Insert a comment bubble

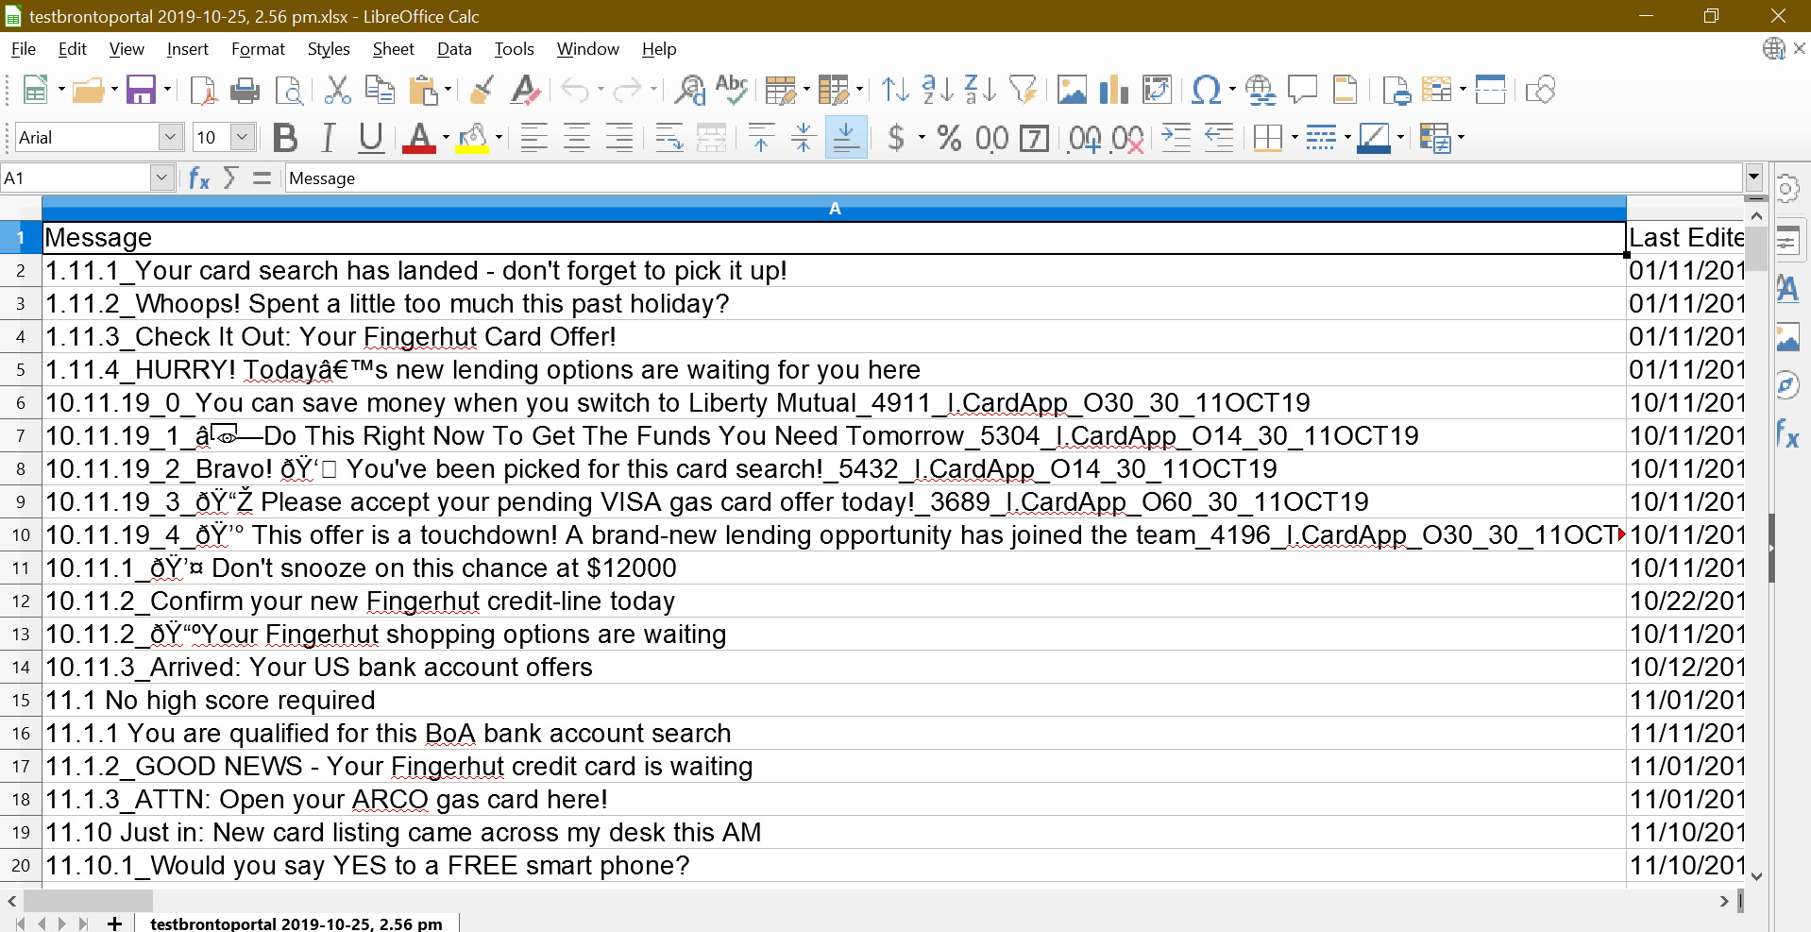(x=1303, y=90)
